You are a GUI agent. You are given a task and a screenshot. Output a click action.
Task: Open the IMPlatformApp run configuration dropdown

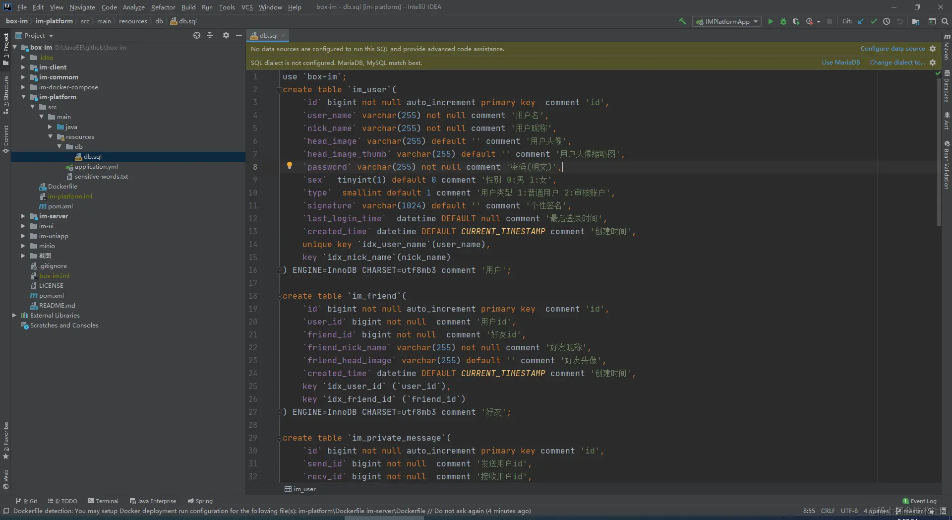pos(728,21)
